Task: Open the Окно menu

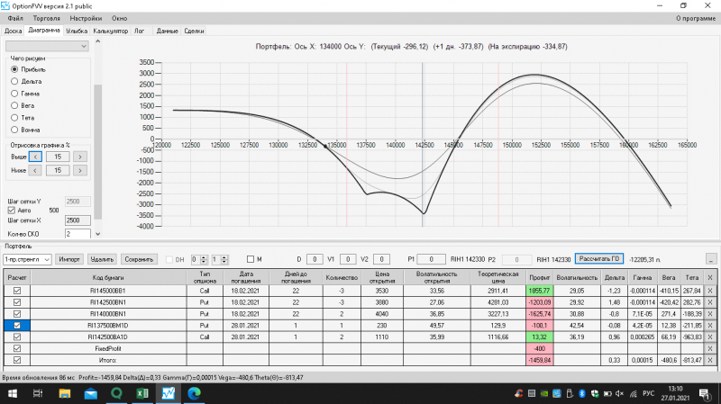Action: coord(119,18)
